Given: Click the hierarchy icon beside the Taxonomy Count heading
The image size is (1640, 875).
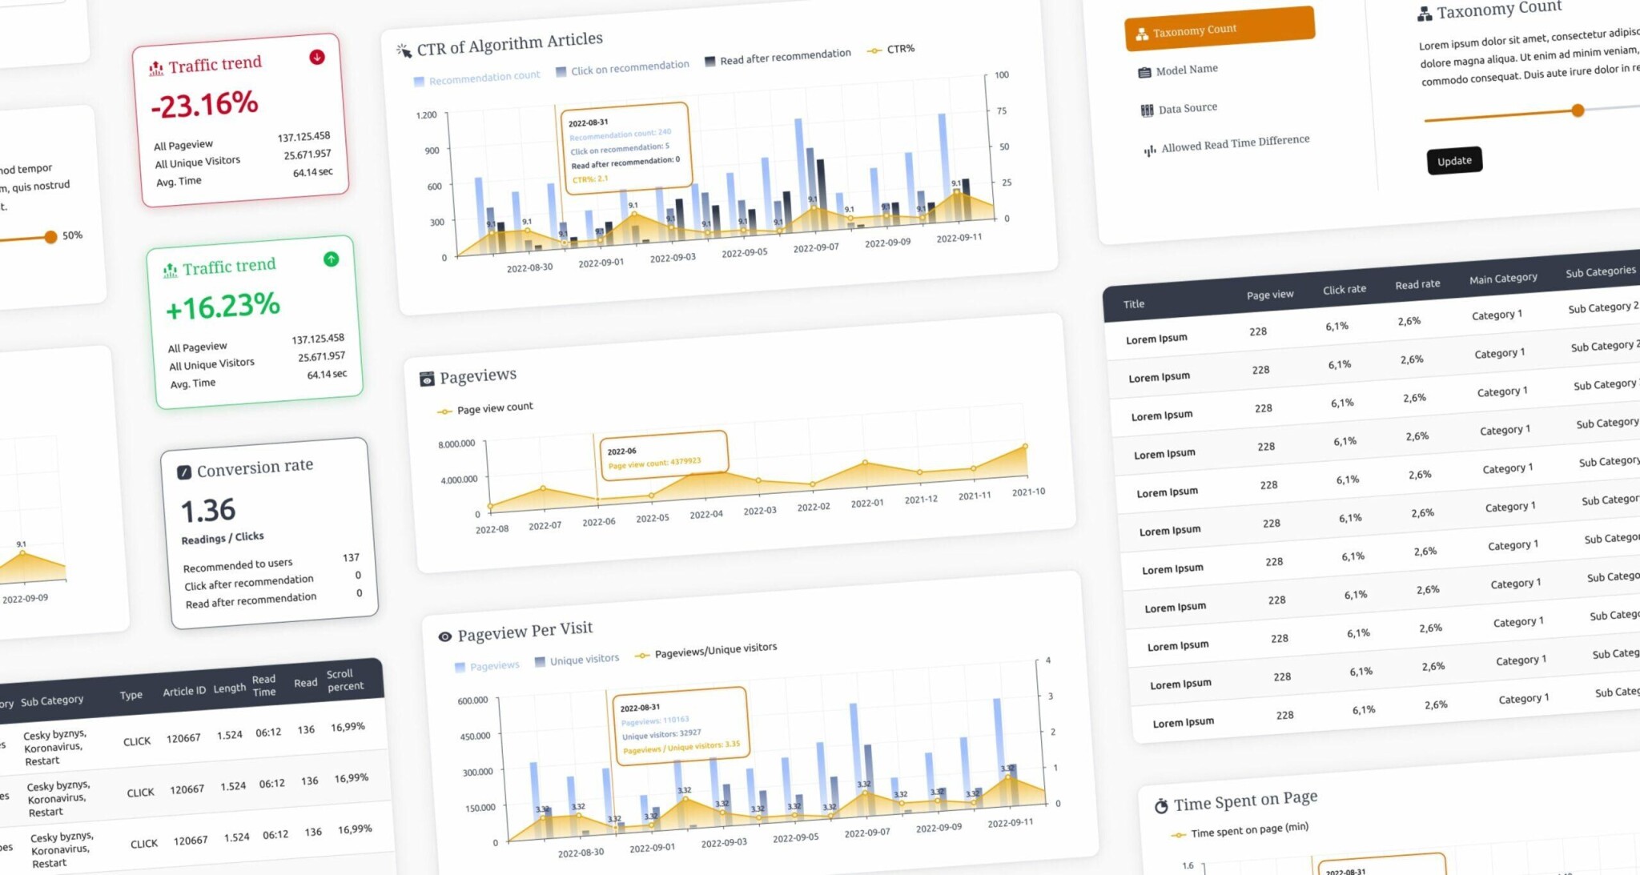Looking at the screenshot, I should point(1425,14).
